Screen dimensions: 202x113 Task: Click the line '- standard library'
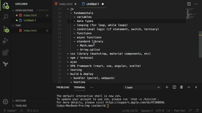click(88, 41)
